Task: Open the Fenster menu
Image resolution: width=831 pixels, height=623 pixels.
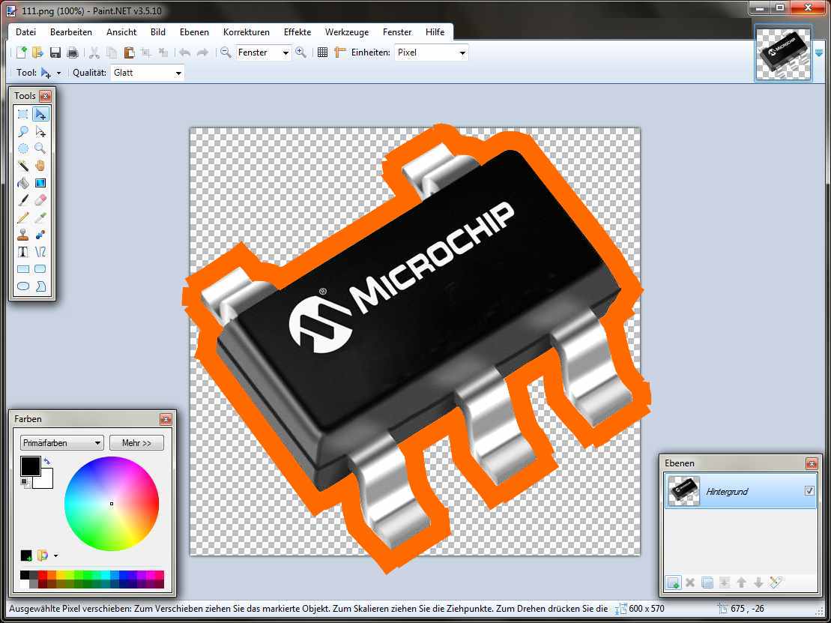Action: (397, 31)
